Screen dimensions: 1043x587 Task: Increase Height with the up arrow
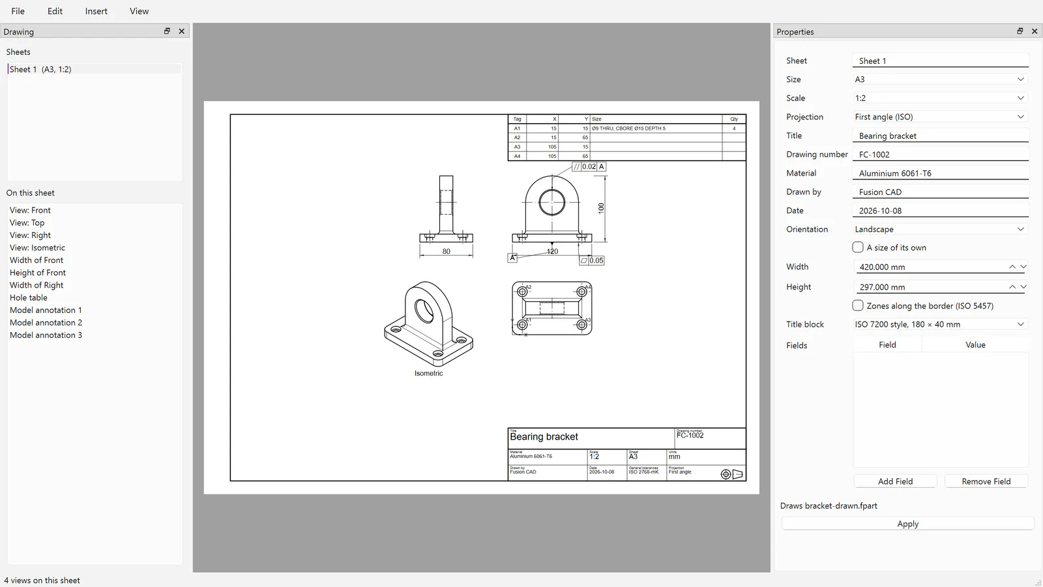(1012, 287)
